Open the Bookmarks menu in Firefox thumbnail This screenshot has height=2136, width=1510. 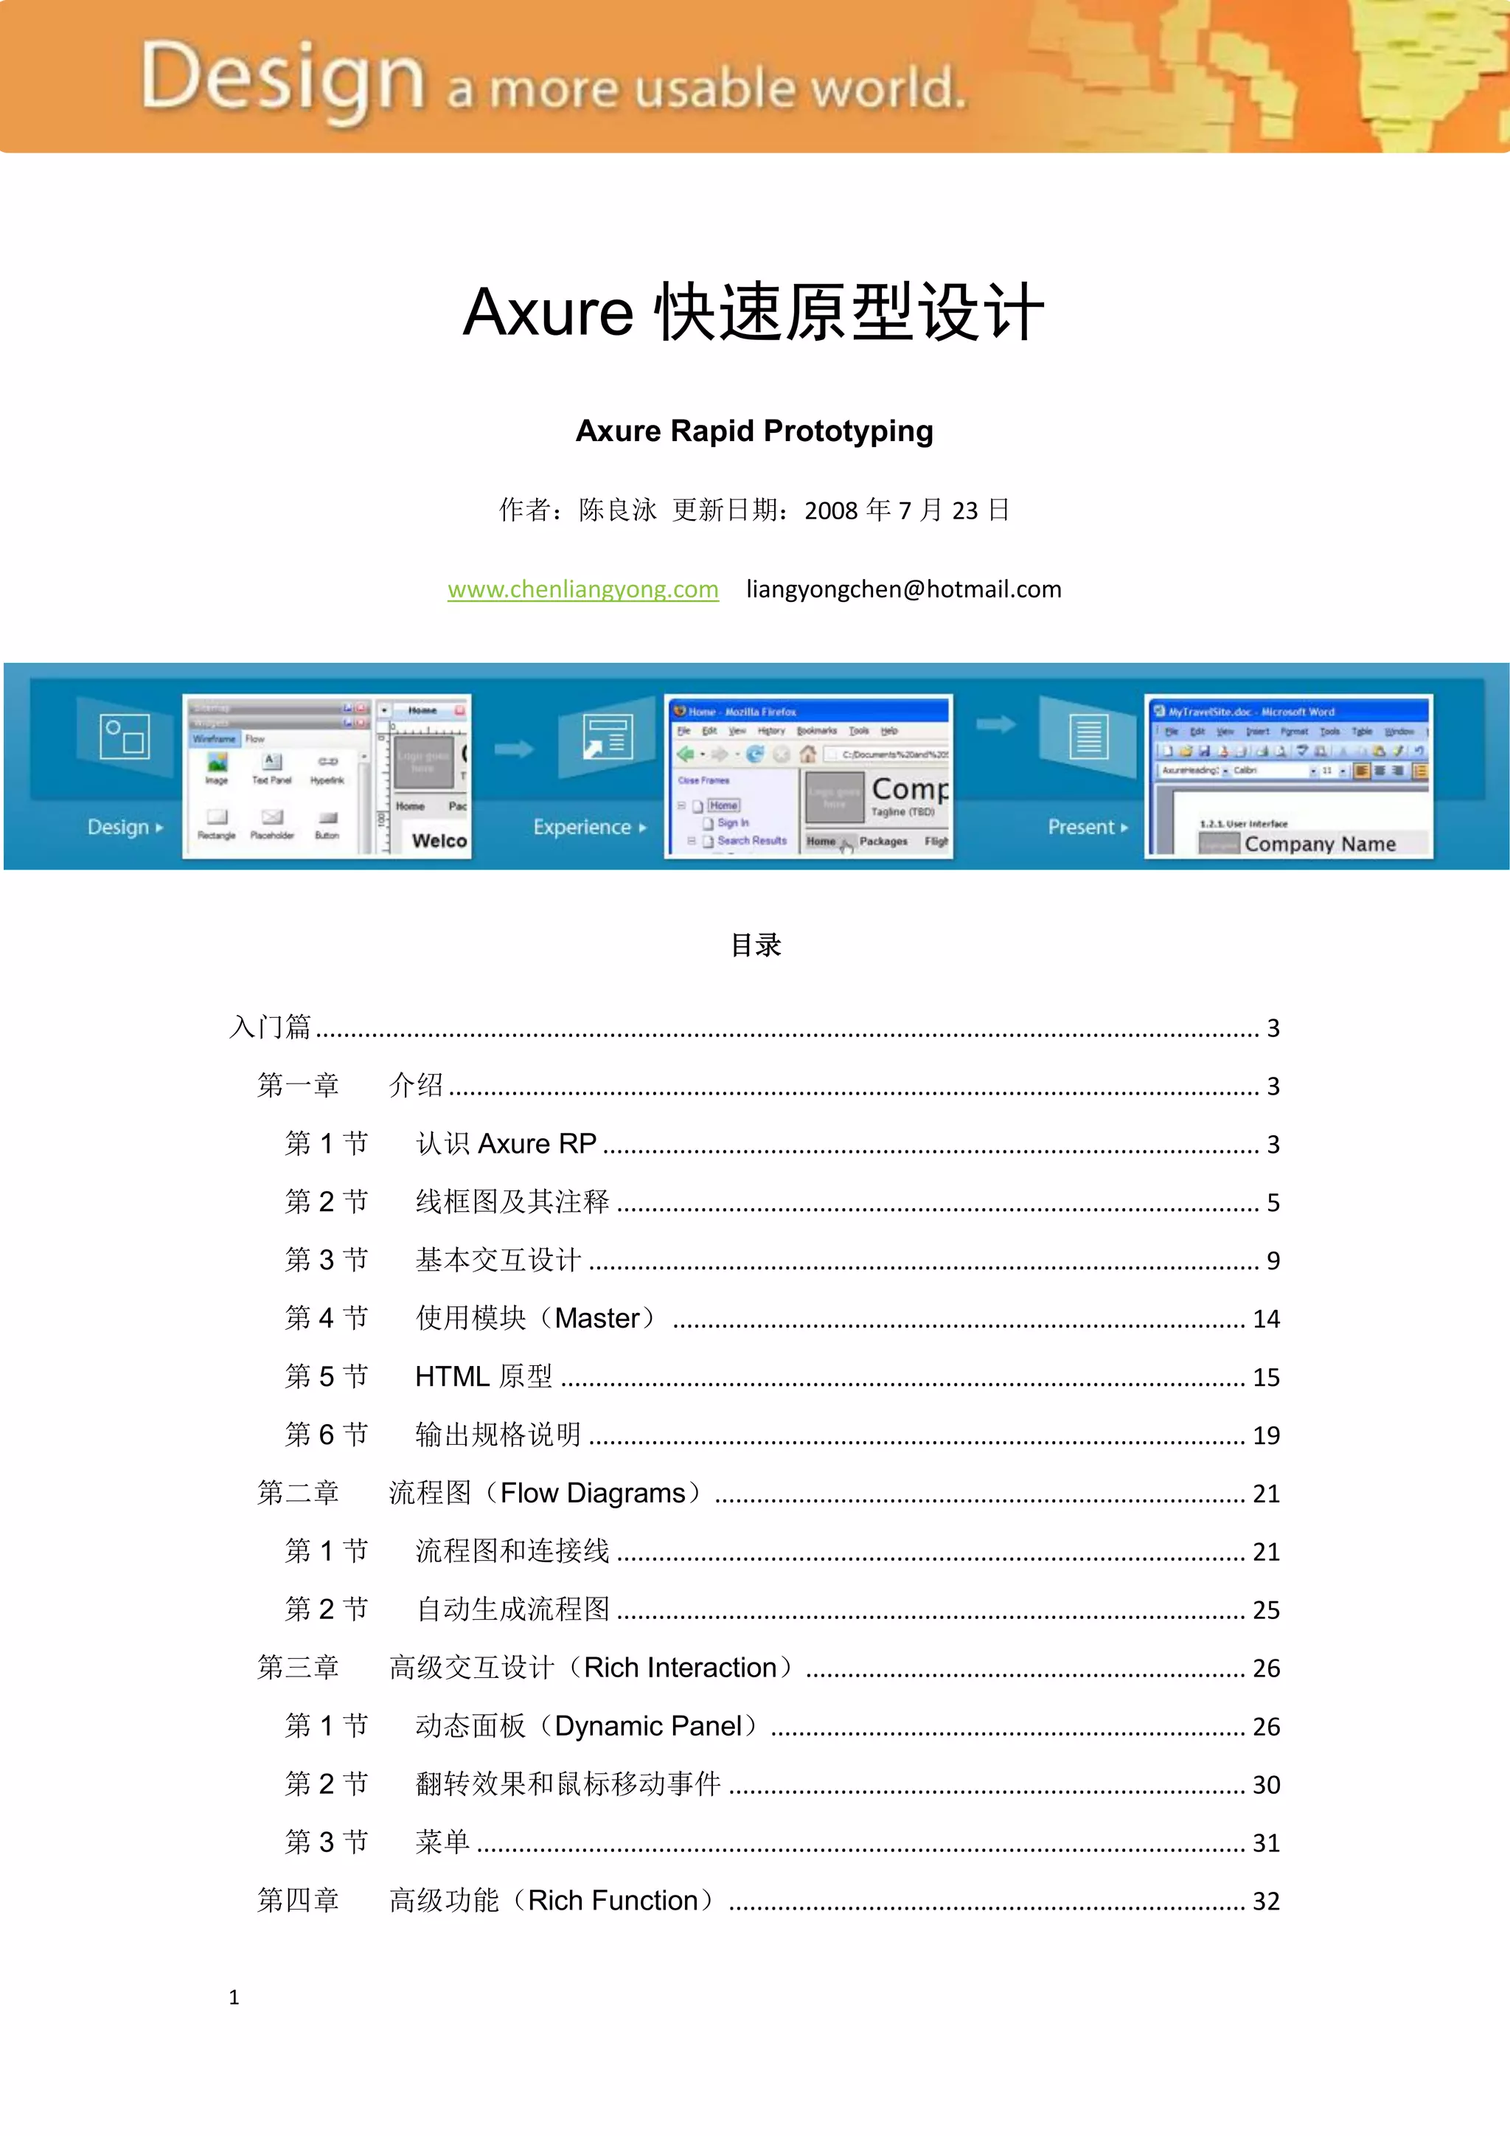tap(816, 731)
